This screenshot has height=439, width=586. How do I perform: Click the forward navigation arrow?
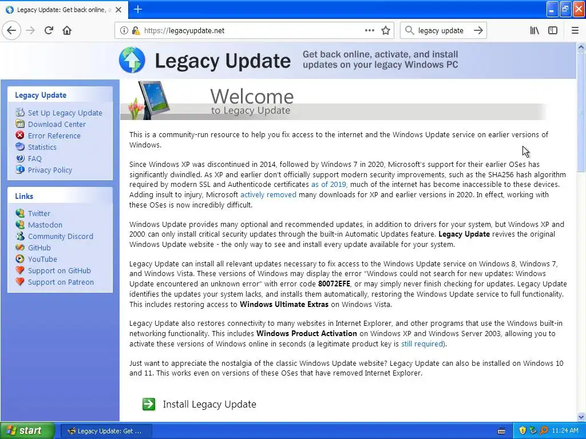click(x=30, y=31)
